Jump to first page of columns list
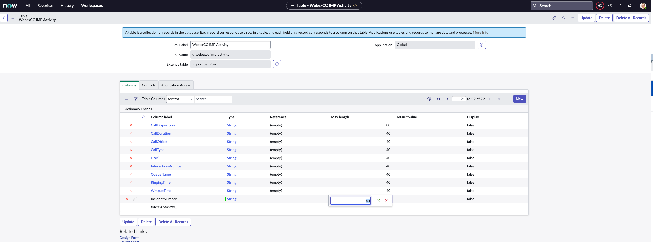The image size is (653, 242). pos(438,99)
